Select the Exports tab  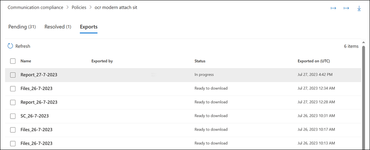pos(89,27)
